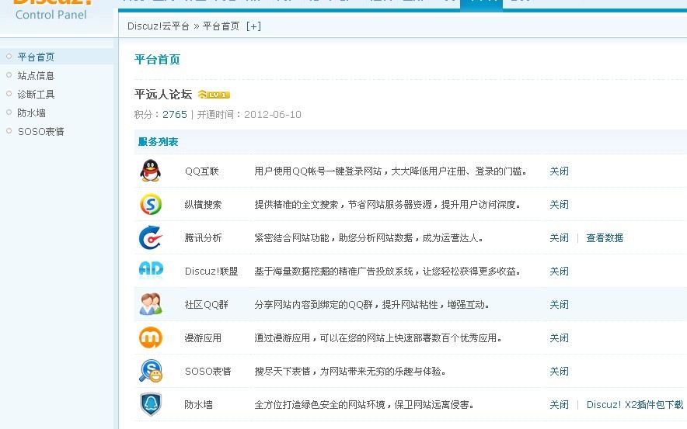Click the 平台首页 page heading
687x429 pixels.
tap(157, 60)
